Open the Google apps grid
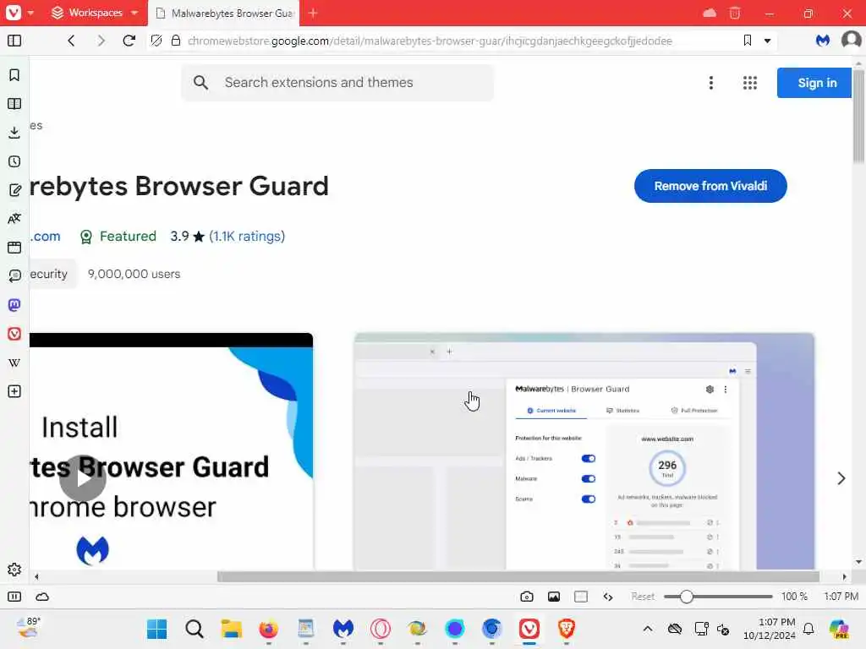 click(x=750, y=83)
